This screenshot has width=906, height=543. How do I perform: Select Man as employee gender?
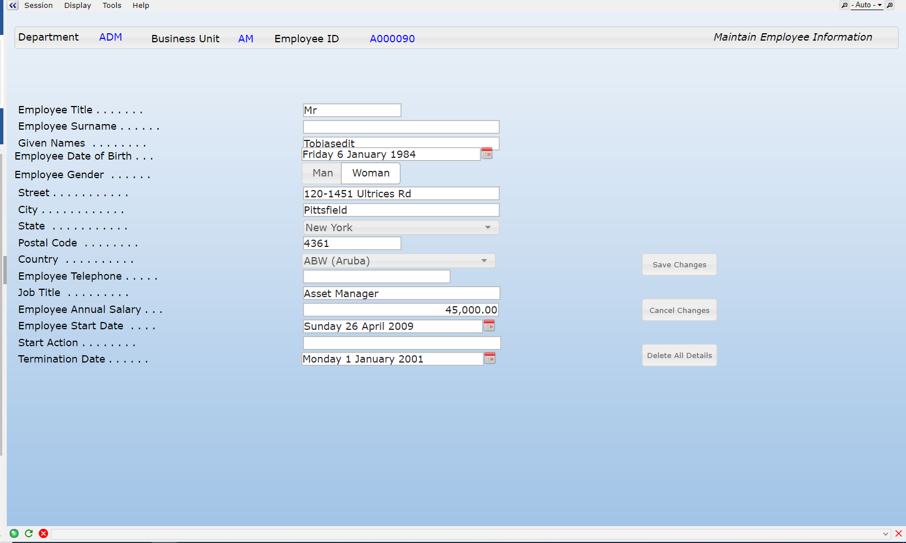click(x=323, y=173)
